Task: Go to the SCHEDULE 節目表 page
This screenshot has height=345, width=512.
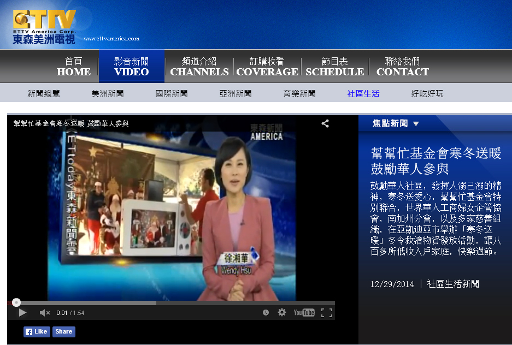Action: (334, 67)
